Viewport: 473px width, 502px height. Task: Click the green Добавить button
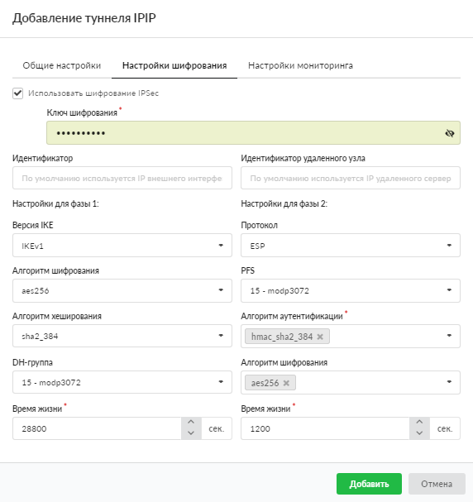(x=369, y=484)
